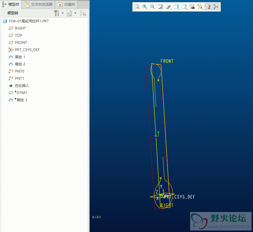The image size is (253, 232).
Task: Open the display style shaded spheres icon
Action: (168, 7)
